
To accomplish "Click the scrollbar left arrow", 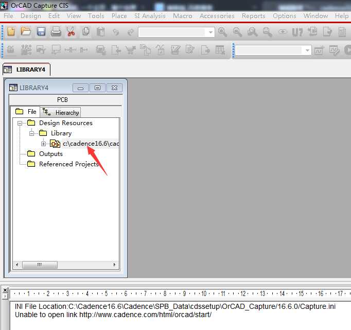I will 17,265.
